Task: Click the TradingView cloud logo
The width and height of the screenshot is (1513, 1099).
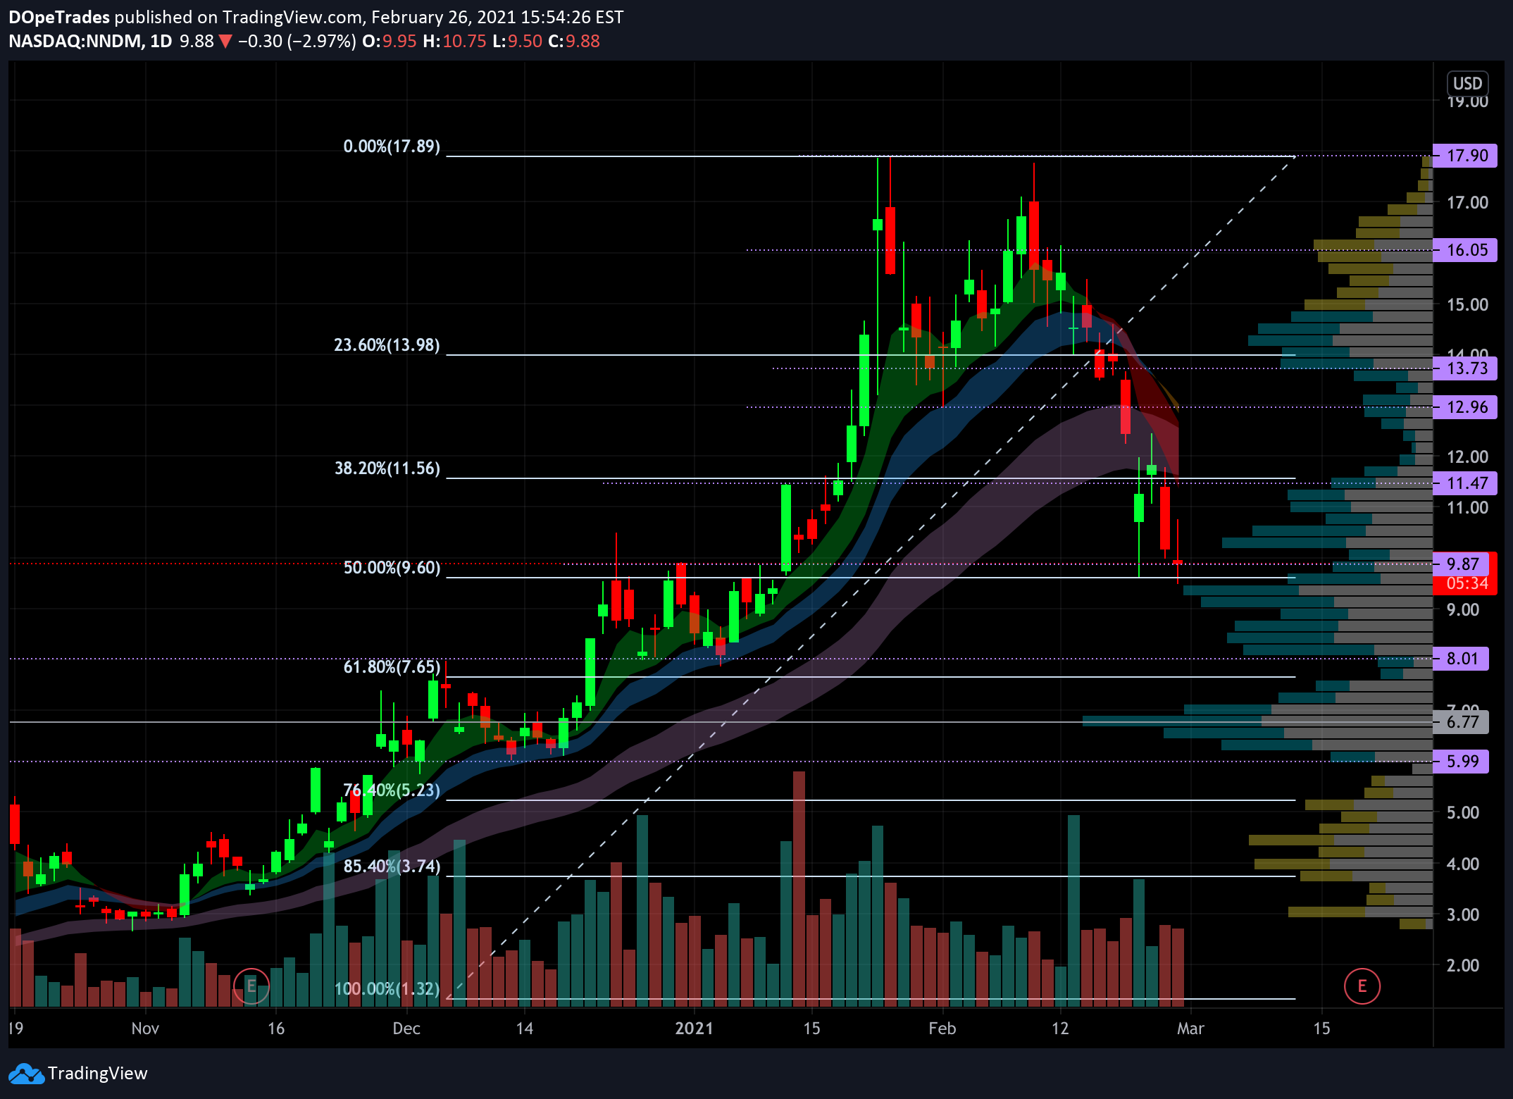Action: pyautogui.click(x=26, y=1074)
